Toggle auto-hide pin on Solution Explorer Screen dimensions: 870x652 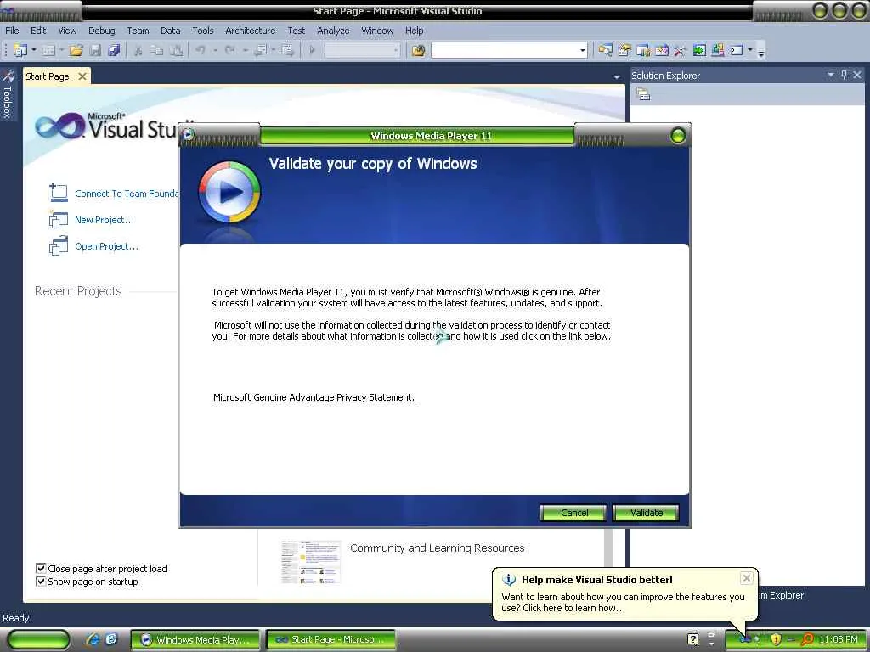point(844,75)
